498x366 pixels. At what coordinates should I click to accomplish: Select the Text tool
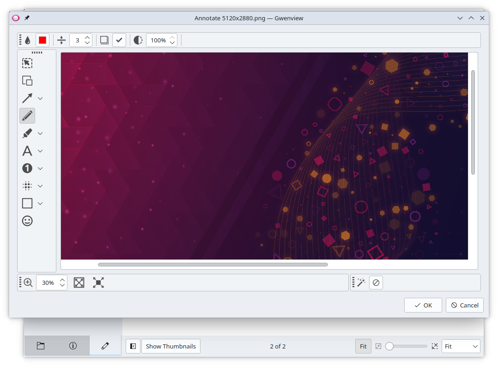(x=27, y=151)
